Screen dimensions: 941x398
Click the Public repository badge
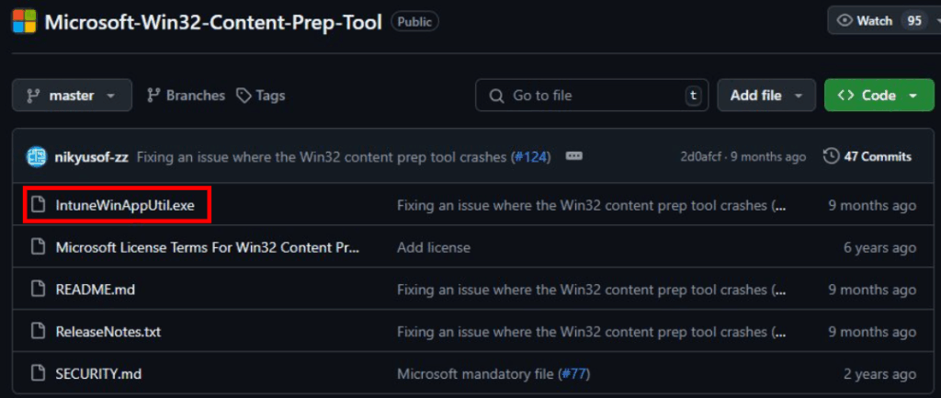pos(414,22)
